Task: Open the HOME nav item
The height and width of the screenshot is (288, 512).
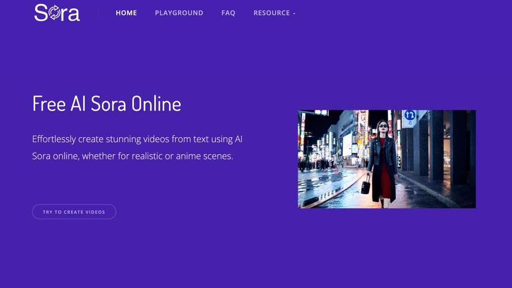Action: click(126, 13)
